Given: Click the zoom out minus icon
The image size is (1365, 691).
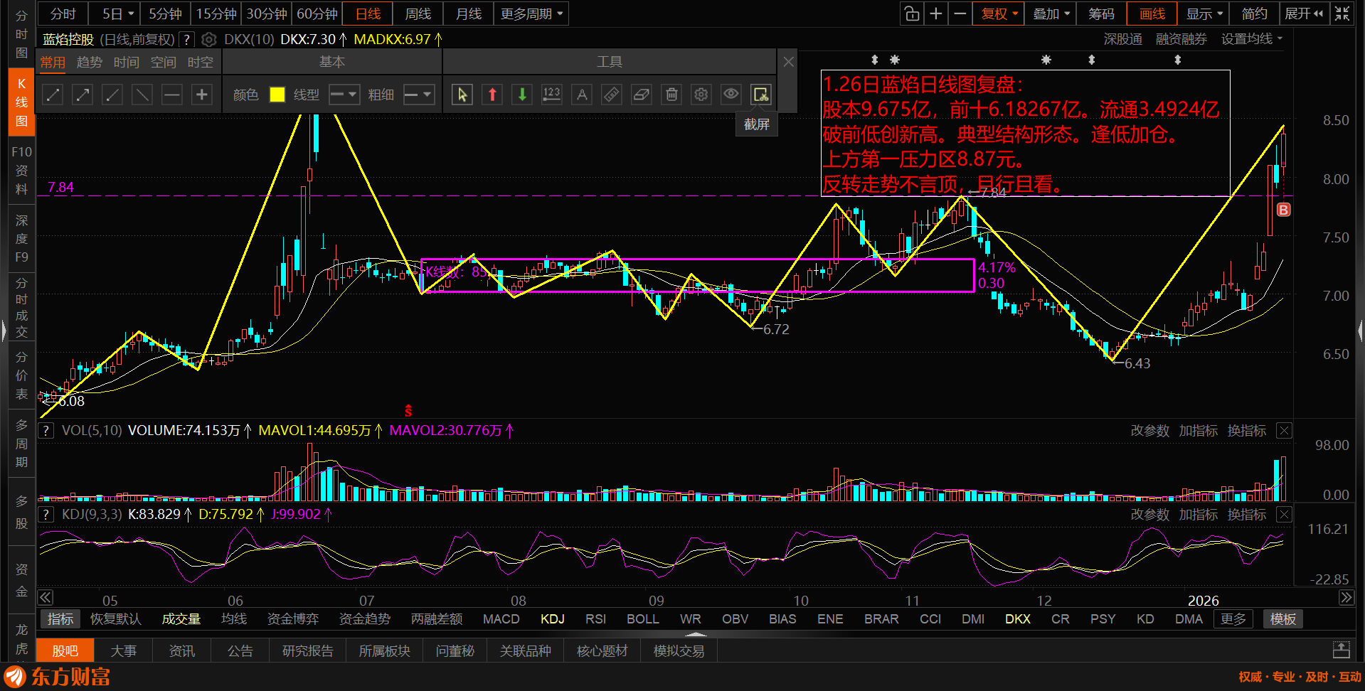Looking at the screenshot, I should pos(960,14).
